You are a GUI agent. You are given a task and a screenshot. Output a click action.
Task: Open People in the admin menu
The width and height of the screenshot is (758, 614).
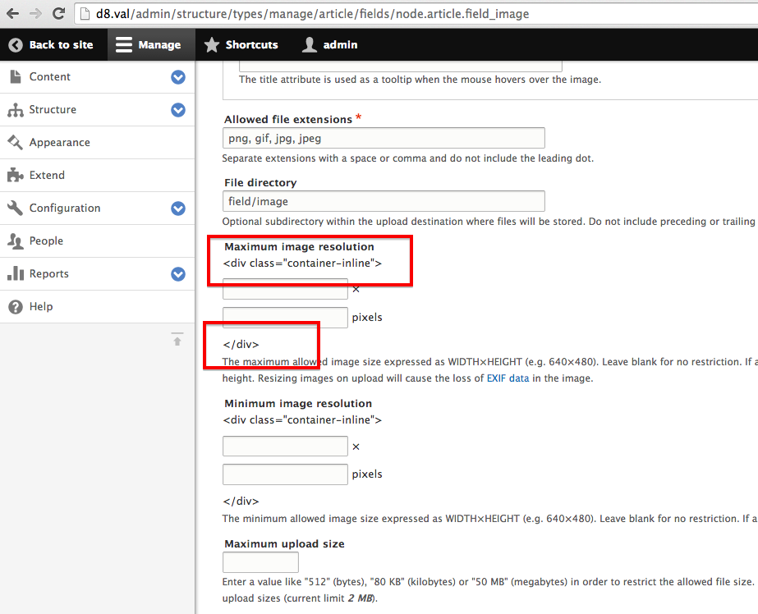[x=46, y=241]
